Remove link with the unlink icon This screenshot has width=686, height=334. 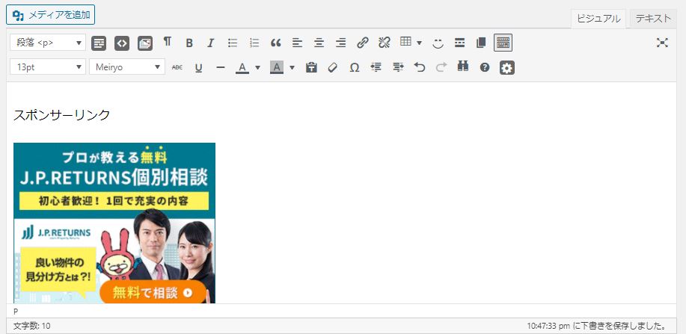(384, 43)
